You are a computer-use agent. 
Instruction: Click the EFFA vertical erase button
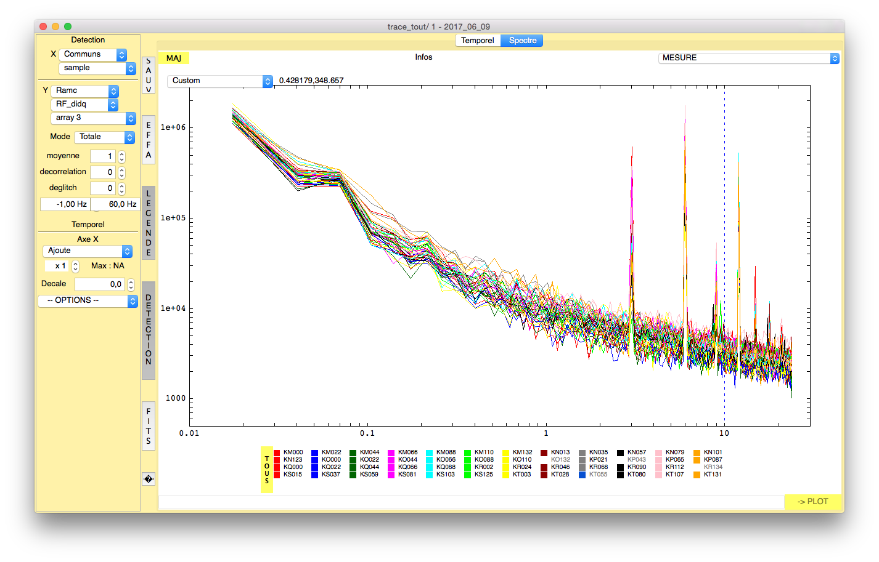click(x=149, y=140)
